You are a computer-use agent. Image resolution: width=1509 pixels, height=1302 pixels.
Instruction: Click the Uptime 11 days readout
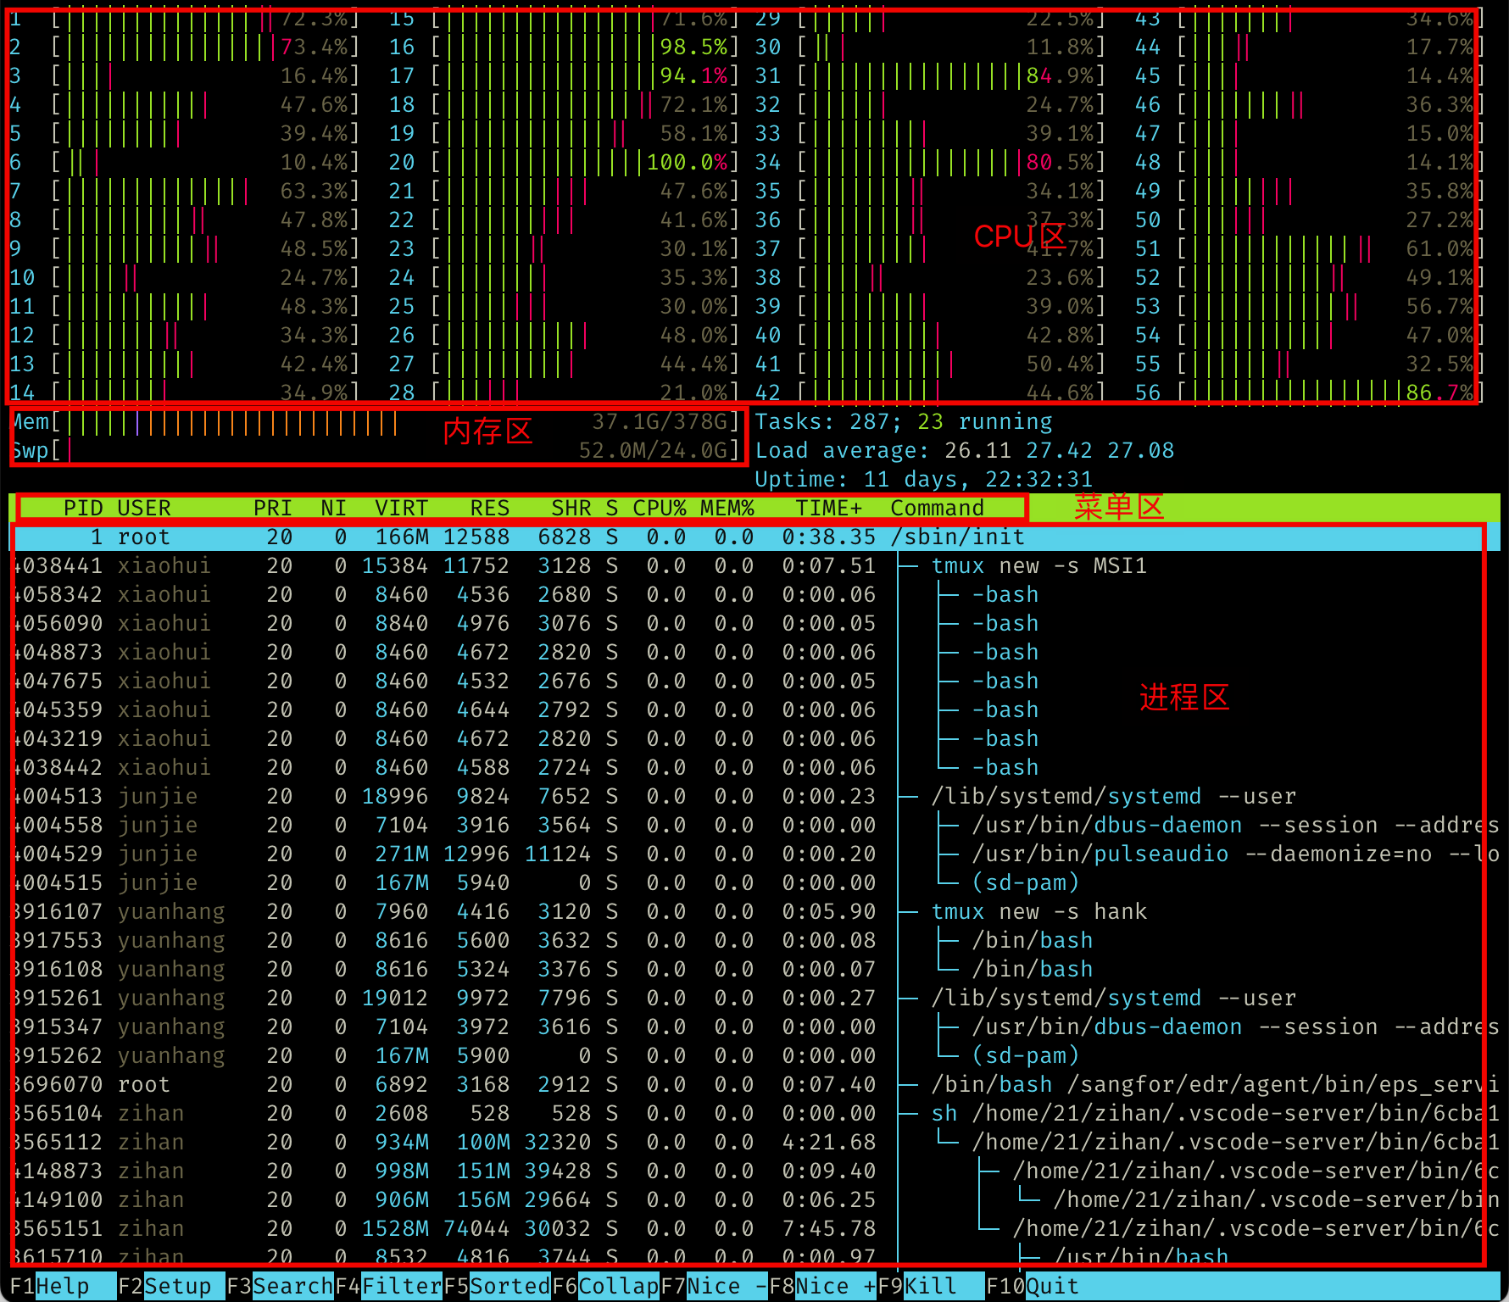coord(924,479)
